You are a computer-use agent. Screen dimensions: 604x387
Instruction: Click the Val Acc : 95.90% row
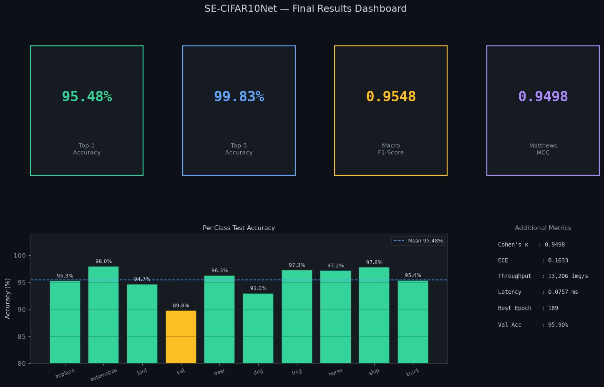533,325
